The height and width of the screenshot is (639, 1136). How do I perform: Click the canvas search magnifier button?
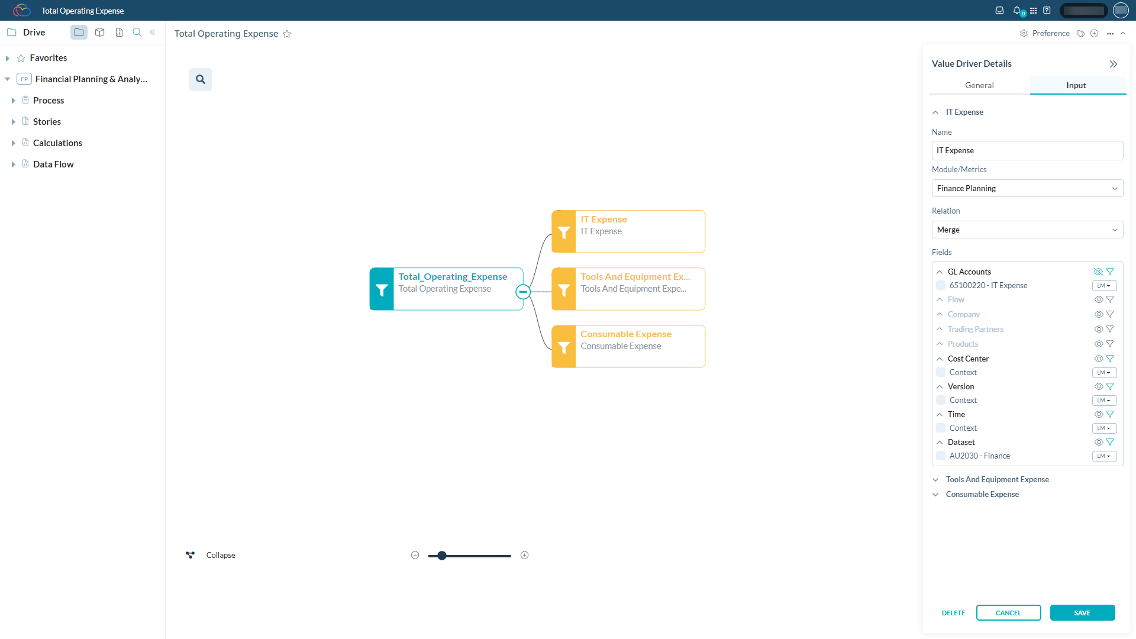(x=201, y=79)
